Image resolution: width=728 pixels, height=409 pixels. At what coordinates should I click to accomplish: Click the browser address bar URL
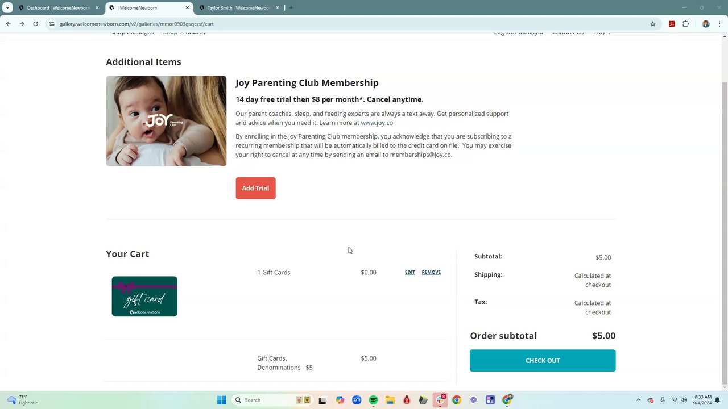[x=136, y=24]
